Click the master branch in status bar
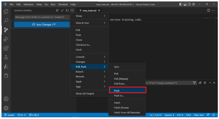The height and width of the screenshot is (119, 219). 9,115
